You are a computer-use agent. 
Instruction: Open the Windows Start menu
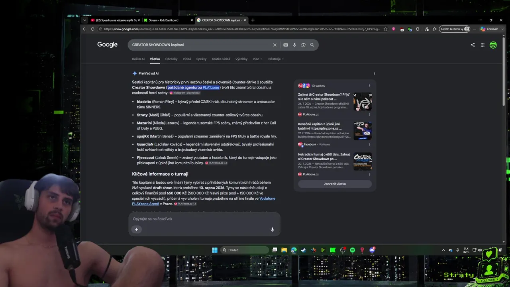215,250
